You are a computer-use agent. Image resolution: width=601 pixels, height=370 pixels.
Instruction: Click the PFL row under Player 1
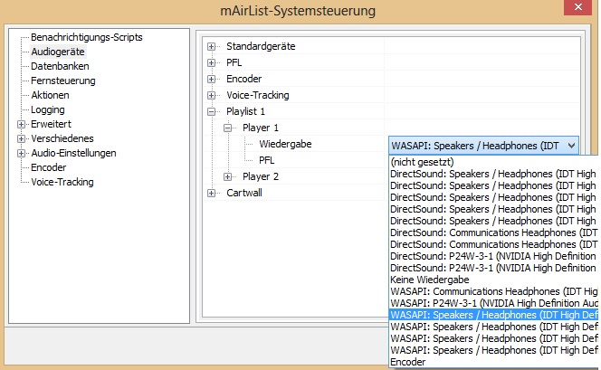click(266, 160)
